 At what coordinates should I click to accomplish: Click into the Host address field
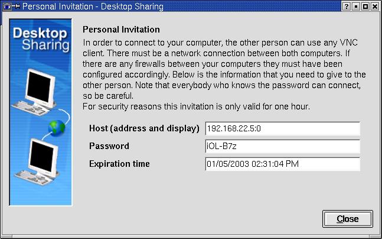click(282, 129)
